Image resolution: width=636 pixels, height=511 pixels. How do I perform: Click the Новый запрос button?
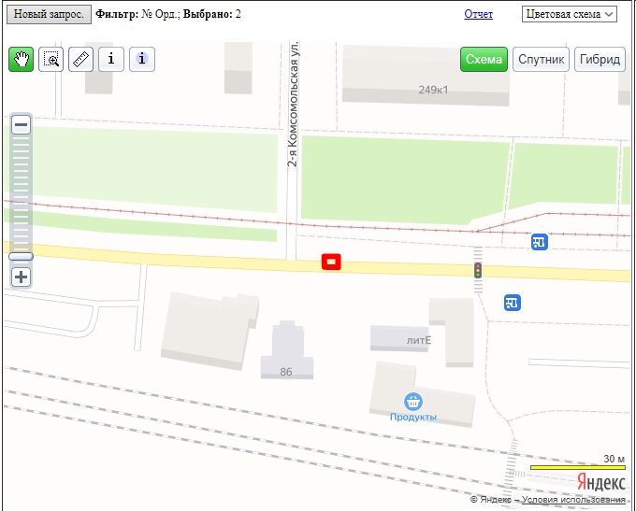coord(49,14)
